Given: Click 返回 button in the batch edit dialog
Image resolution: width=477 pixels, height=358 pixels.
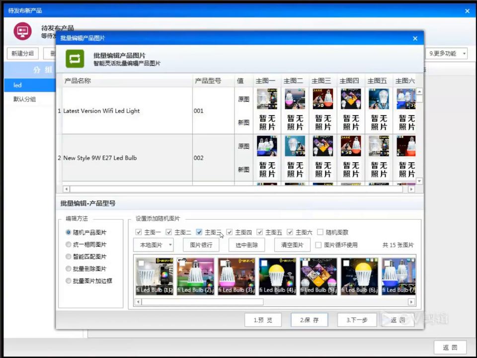Looking at the screenshot, I should tap(398, 320).
